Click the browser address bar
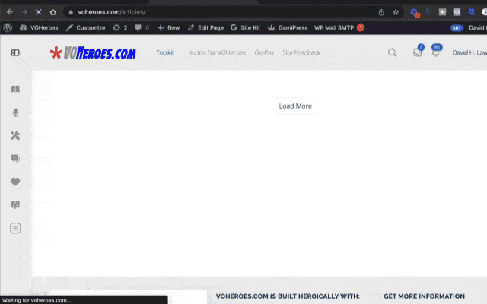Image resolution: width=487 pixels, height=304 pixels. pos(221,12)
